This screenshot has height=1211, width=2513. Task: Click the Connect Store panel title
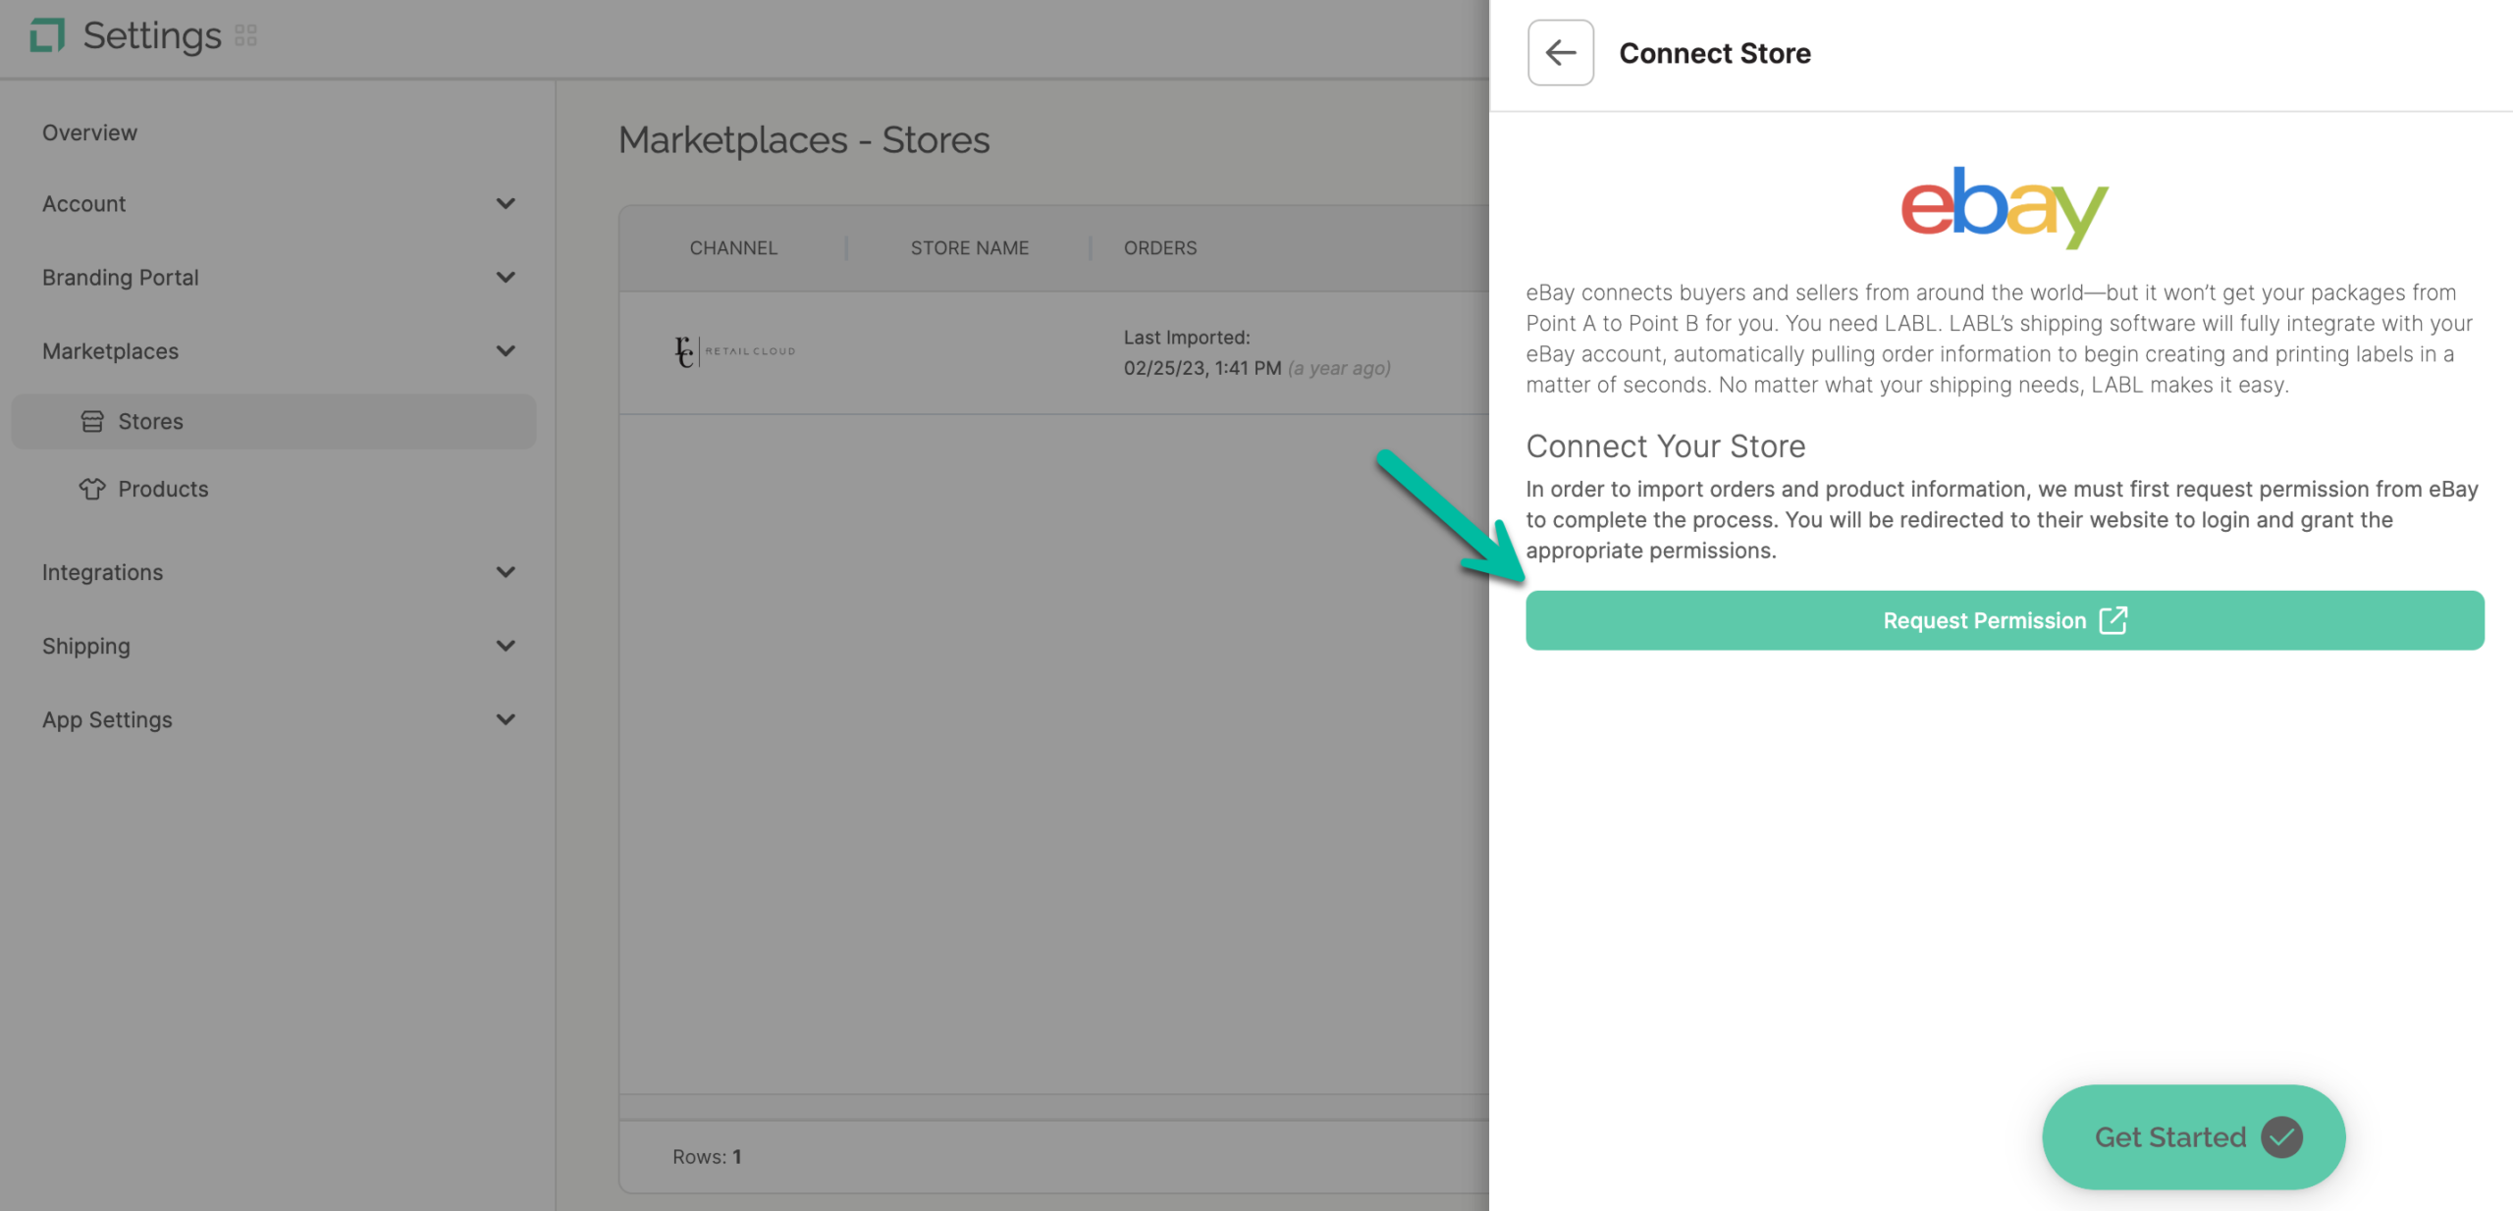click(1715, 53)
